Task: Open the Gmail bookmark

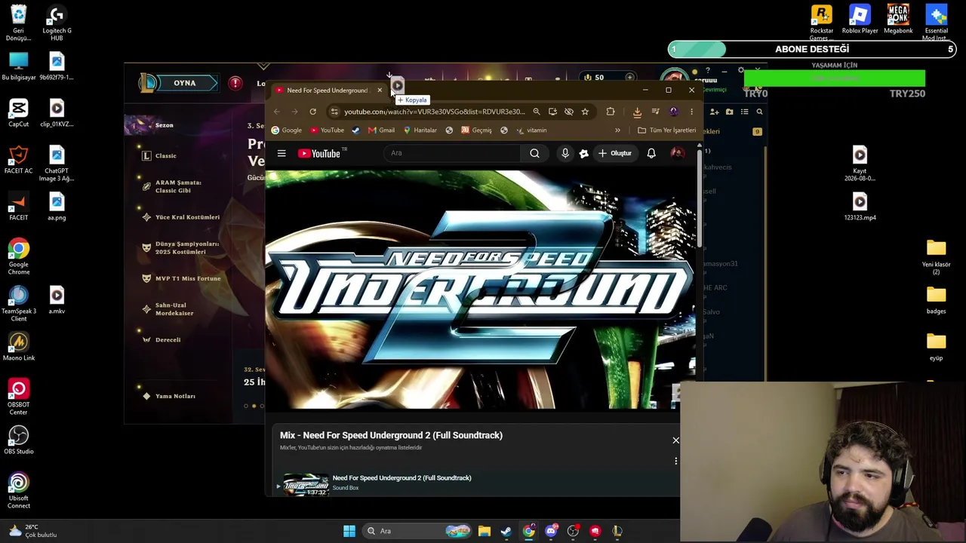Action: (x=381, y=130)
